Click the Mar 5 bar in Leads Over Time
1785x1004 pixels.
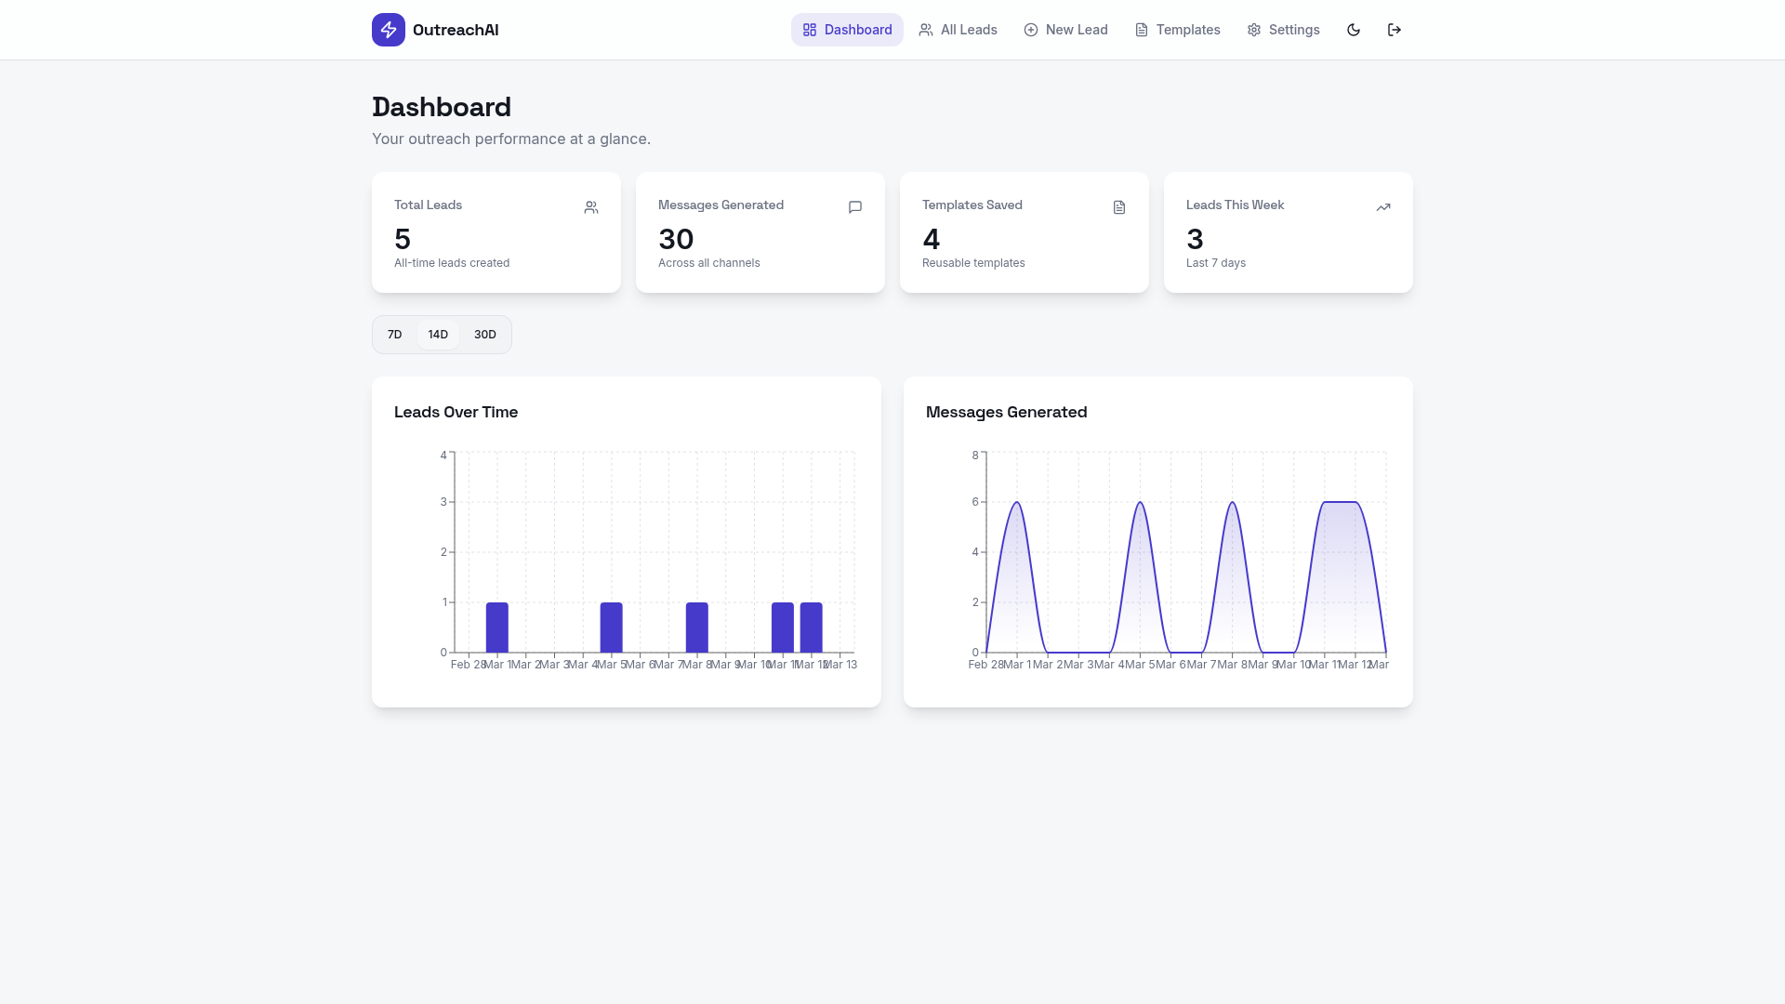[x=611, y=627]
